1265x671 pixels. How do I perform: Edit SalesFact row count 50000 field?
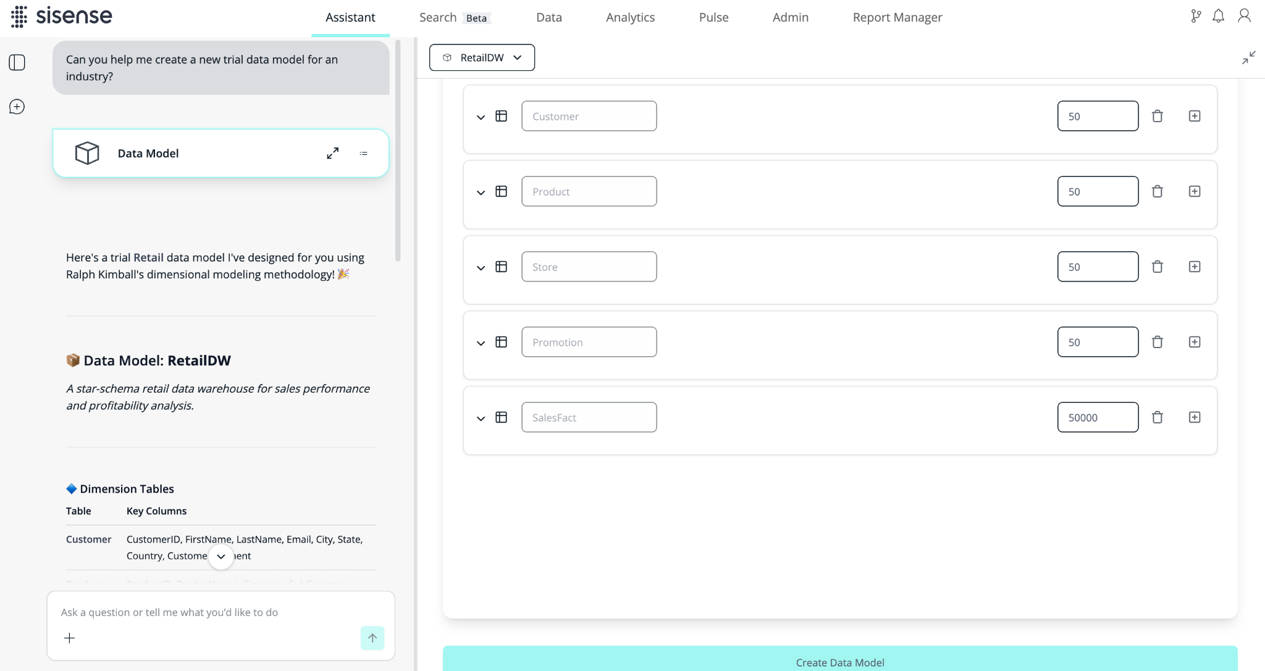click(x=1098, y=417)
